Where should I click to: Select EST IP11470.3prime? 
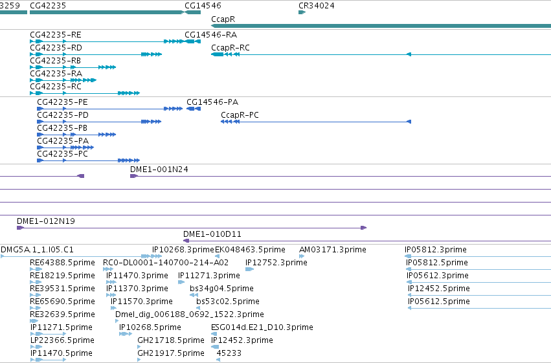(x=137, y=276)
